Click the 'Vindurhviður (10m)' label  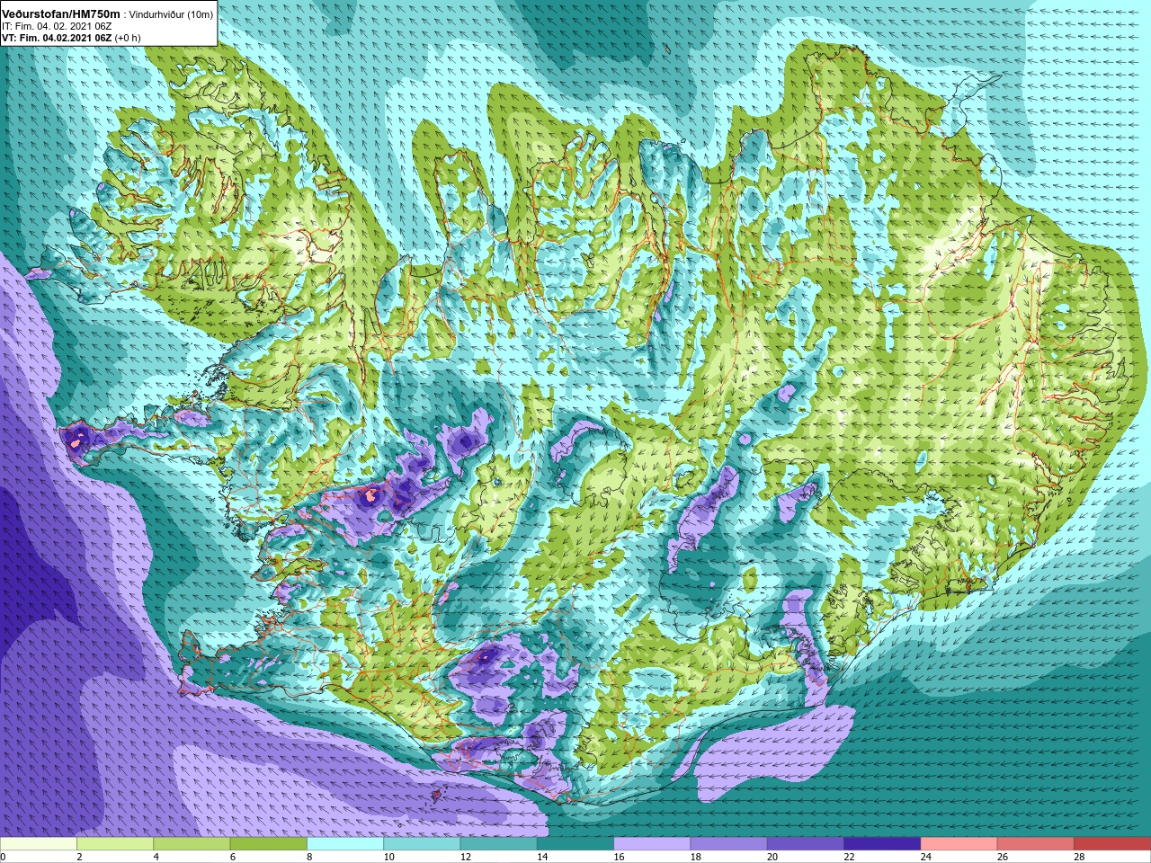point(172,14)
